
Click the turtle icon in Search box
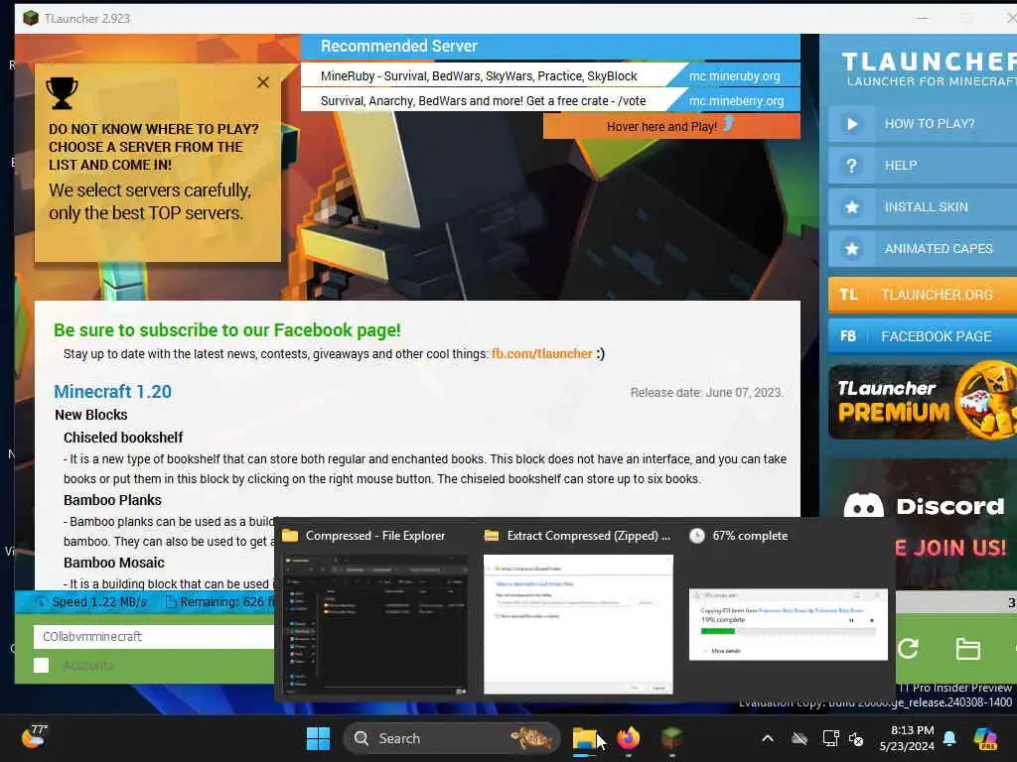pos(532,737)
